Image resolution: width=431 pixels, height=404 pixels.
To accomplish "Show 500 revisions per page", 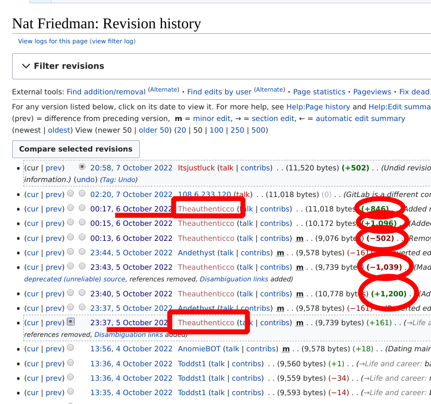I will click(258, 130).
